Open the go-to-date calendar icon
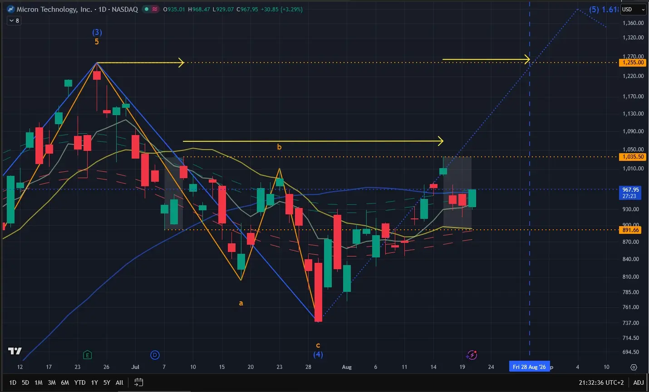This screenshot has height=392, width=649. (x=139, y=382)
